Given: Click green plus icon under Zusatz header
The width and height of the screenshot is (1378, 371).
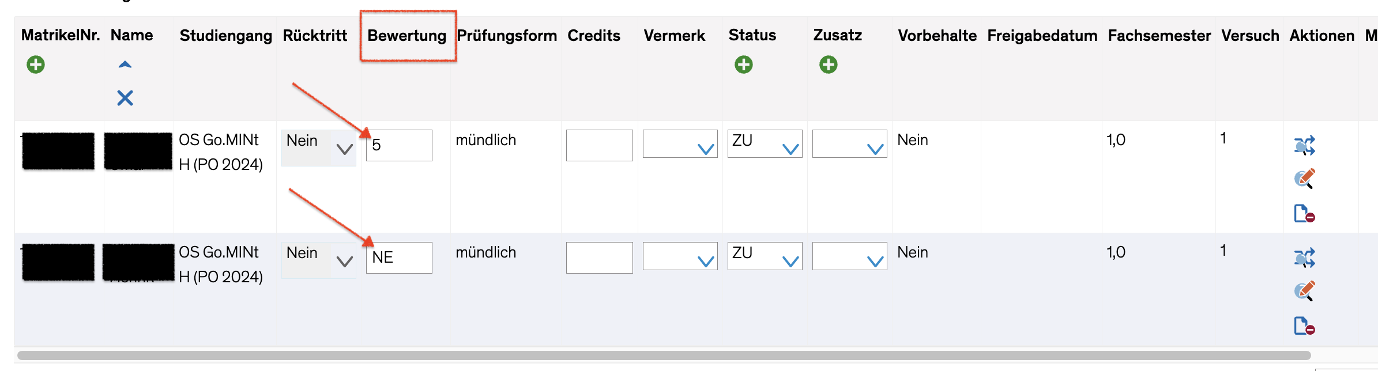Looking at the screenshot, I should coord(828,65).
